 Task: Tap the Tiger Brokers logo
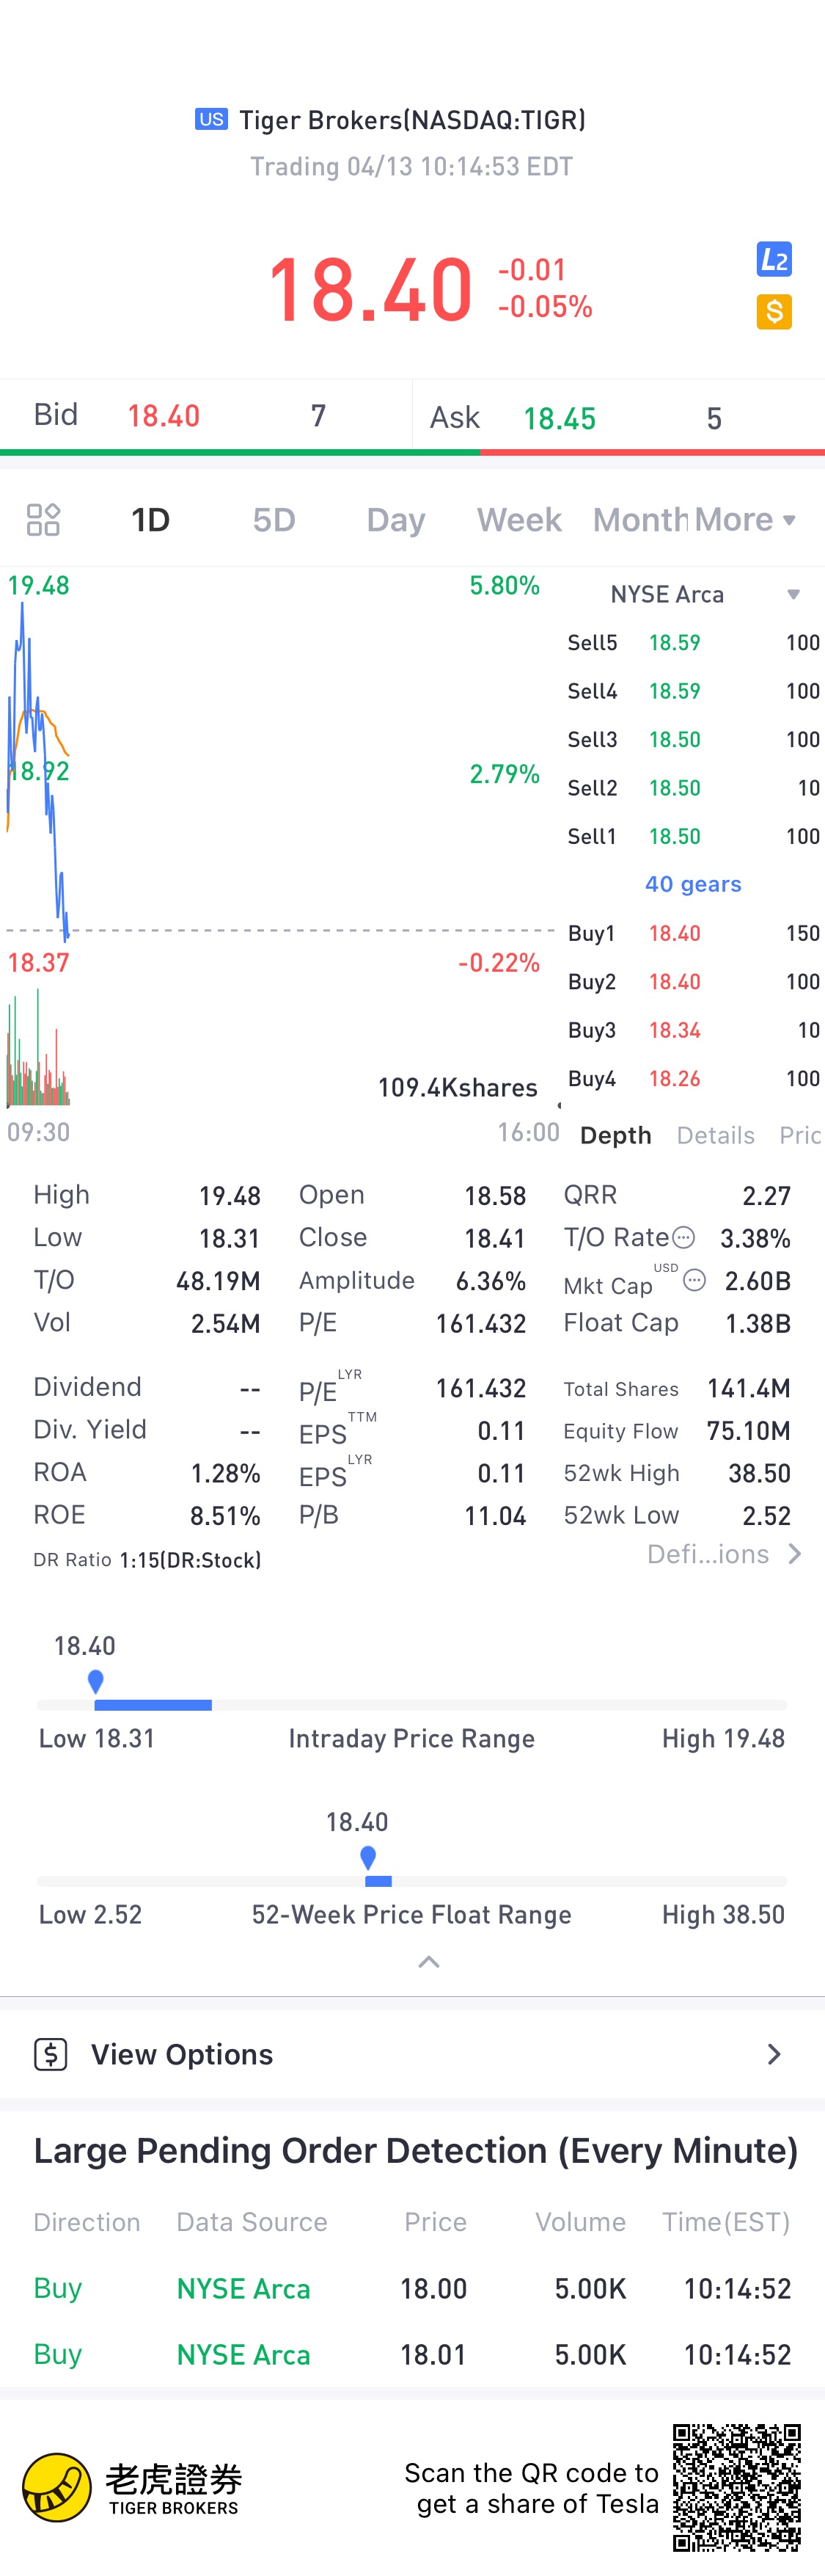tap(58, 2487)
